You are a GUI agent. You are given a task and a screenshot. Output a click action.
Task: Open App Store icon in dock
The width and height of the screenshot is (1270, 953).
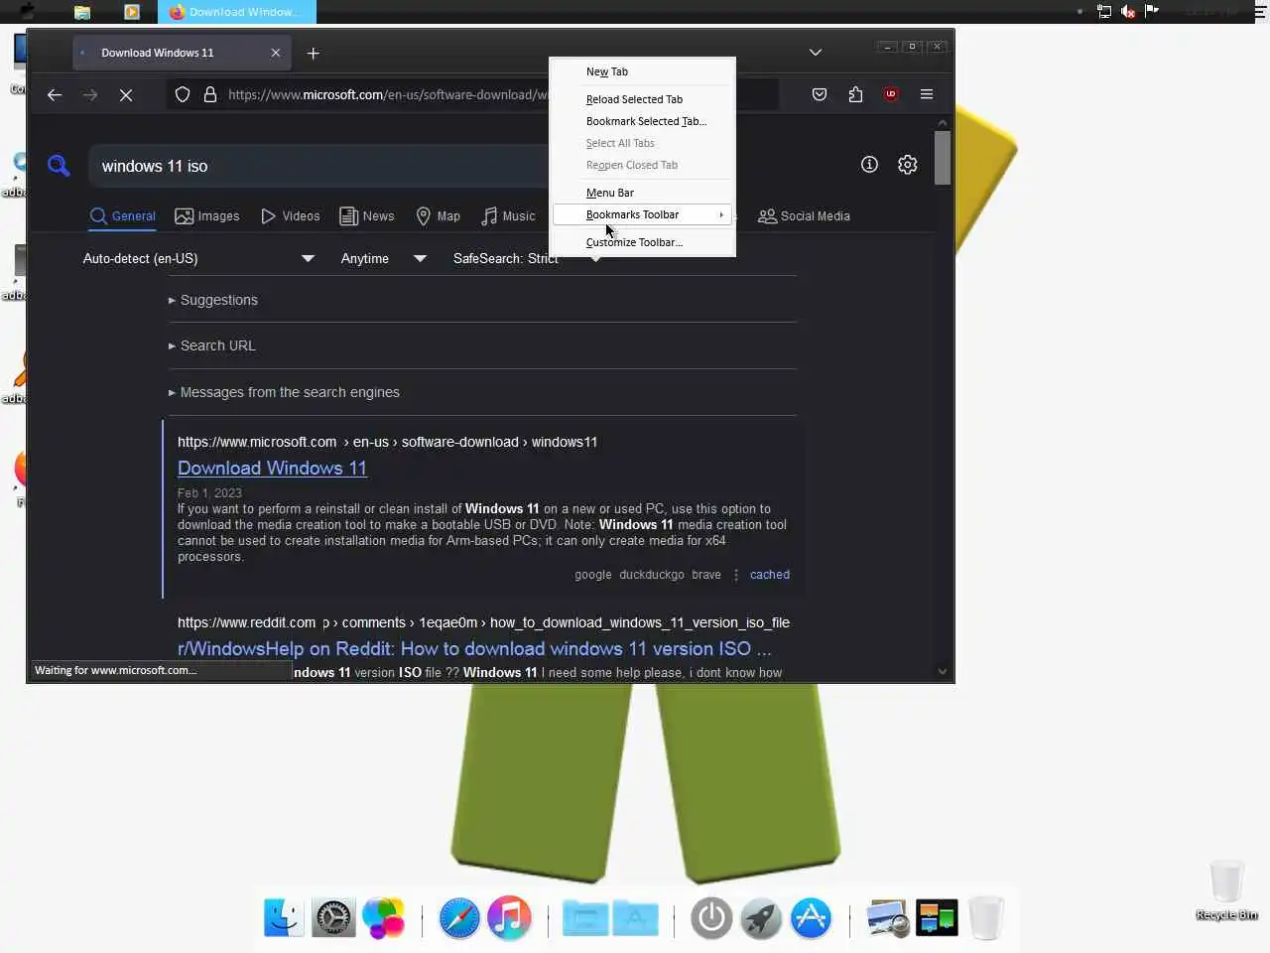811,917
